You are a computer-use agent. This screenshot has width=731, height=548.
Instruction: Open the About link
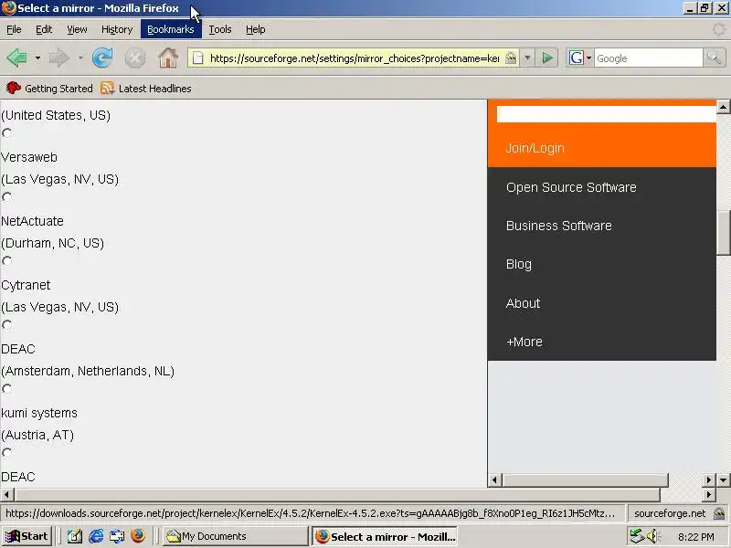click(523, 303)
